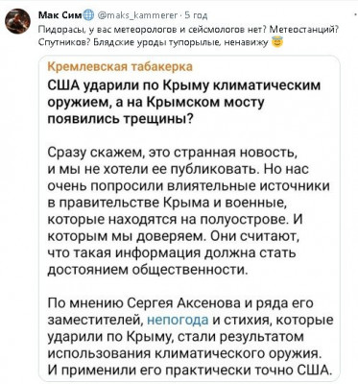
Task: Follow the blue непогода hyperlink
Action: (x=178, y=321)
